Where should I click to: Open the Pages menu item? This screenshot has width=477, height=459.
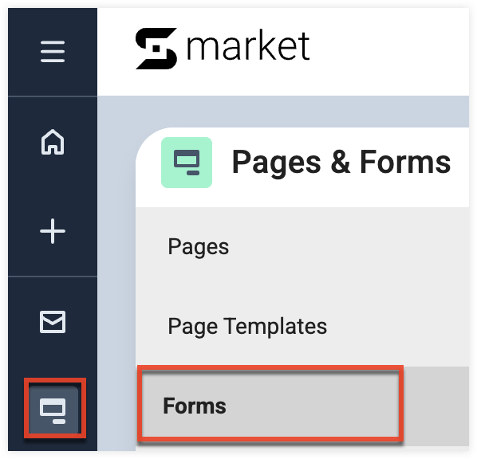click(302, 246)
